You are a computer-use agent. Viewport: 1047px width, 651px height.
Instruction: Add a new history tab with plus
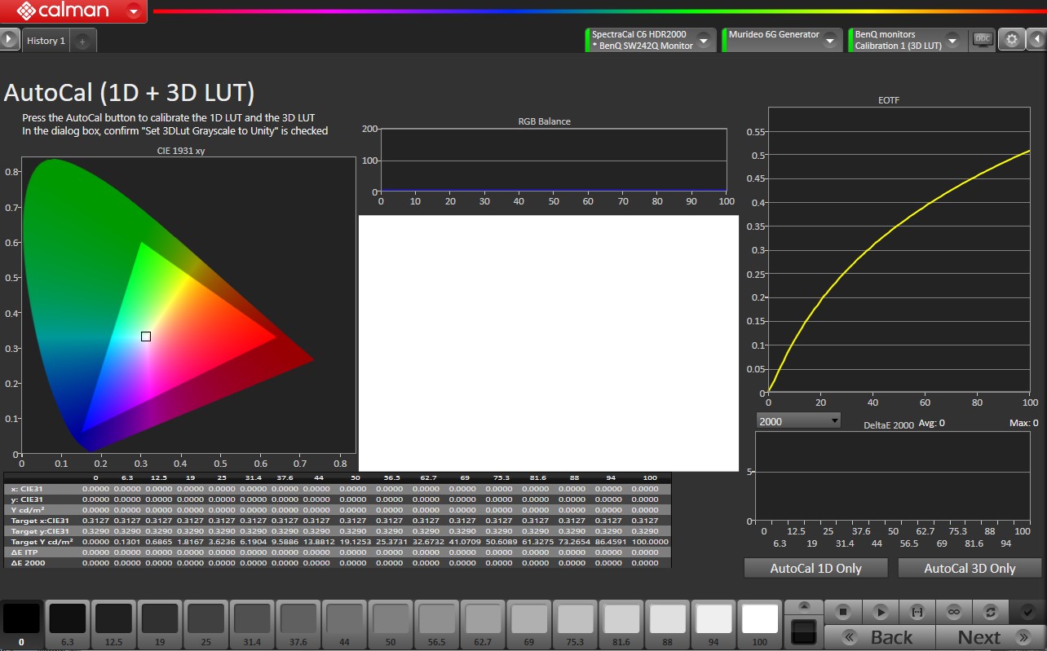[x=82, y=41]
